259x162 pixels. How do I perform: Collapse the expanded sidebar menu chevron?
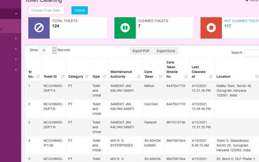tap(16, 14)
